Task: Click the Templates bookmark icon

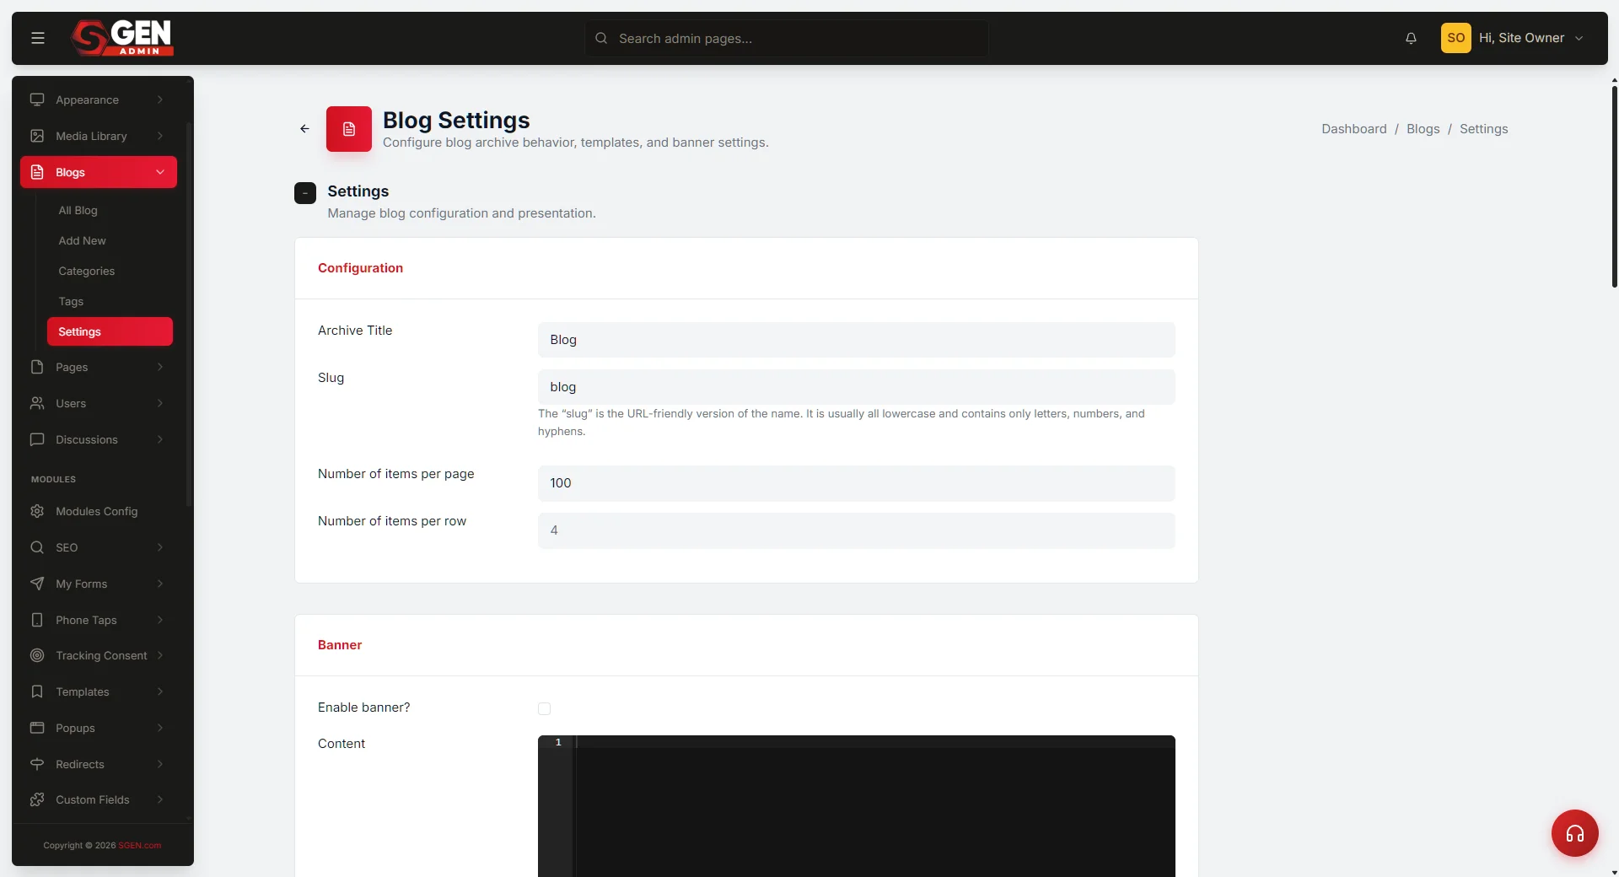Action: pyautogui.click(x=37, y=691)
